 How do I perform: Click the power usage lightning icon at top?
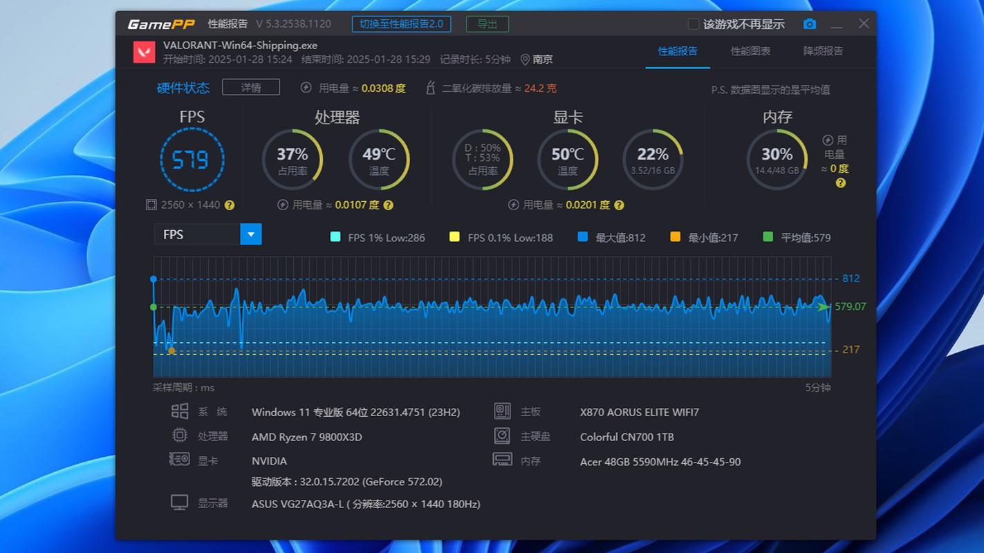(306, 88)
